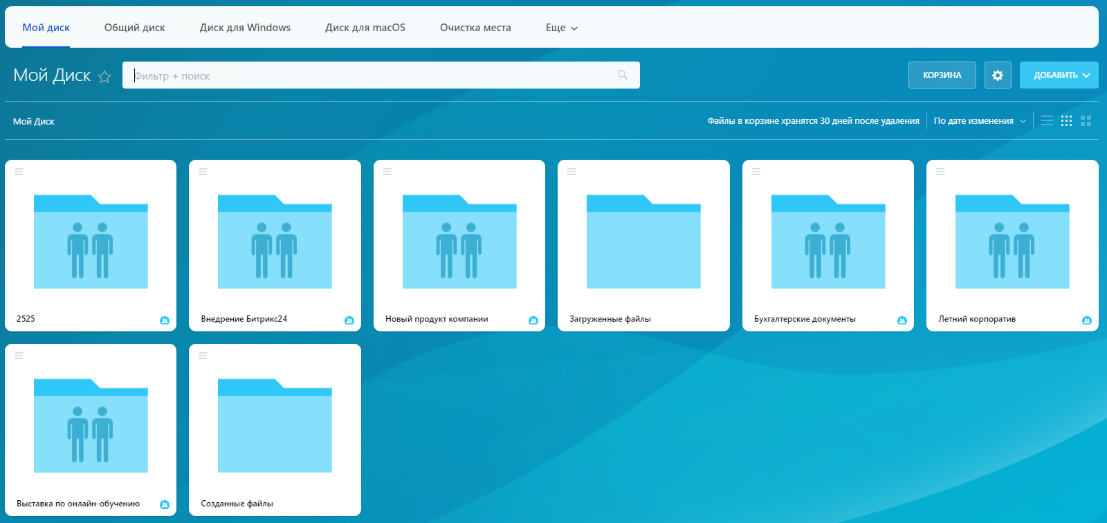1107x523 pixels.
Task: Expand the ДОБАВИТЬ dropdown arrow
Action: [1086, 75]
